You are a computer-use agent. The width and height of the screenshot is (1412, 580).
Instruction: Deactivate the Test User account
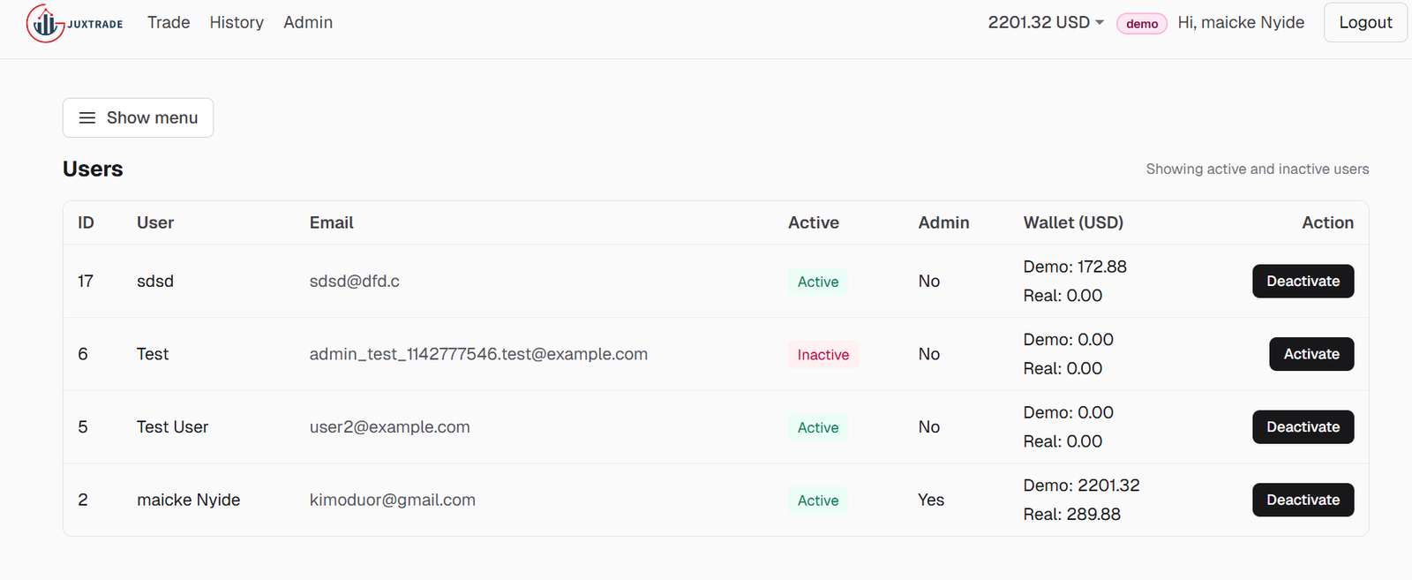[x=1303, y=427]
